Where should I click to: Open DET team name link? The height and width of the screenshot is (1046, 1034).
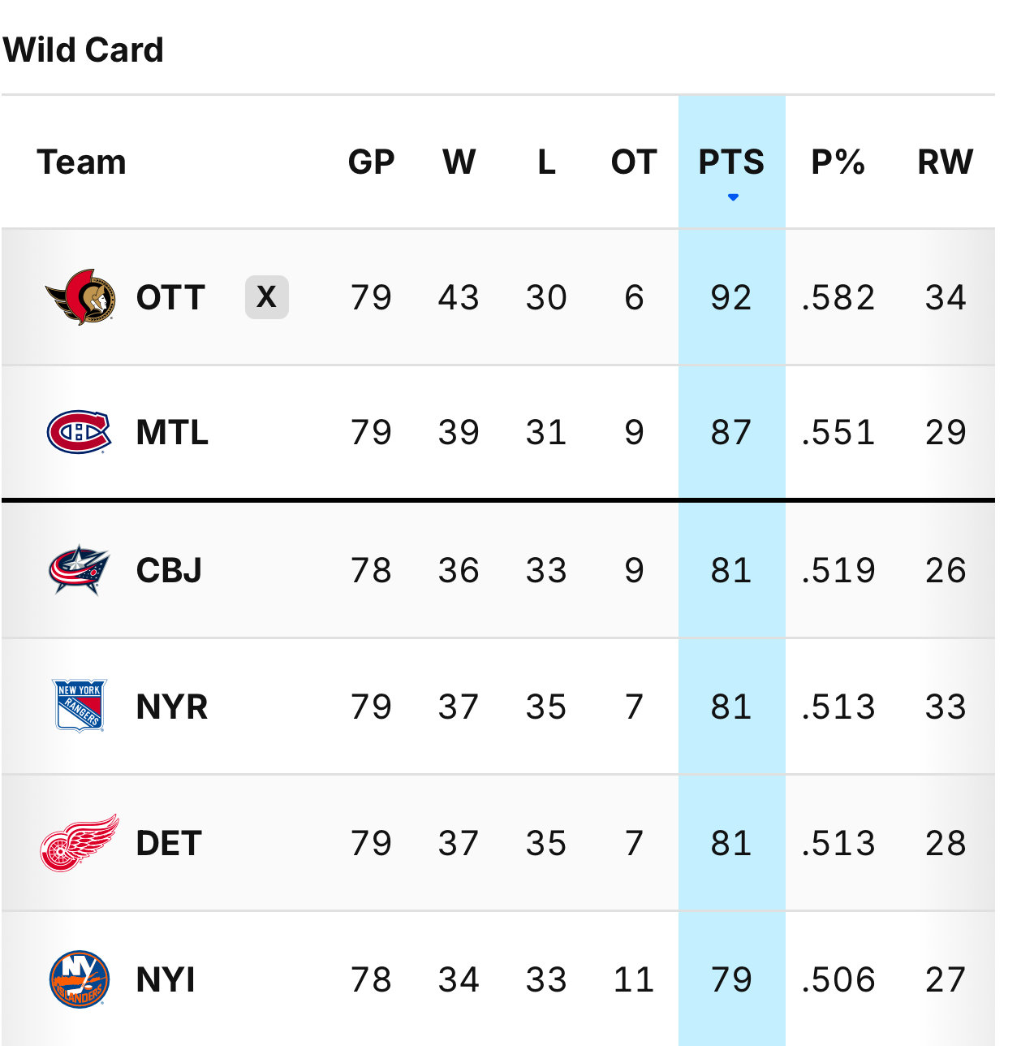pyautogui.click(x=169, y=843)
